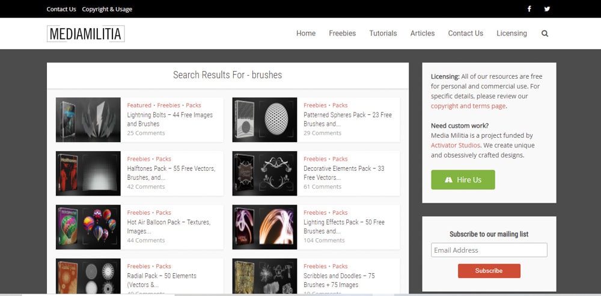
Task: Click Packs tag on Lighting Effects post
Action: pos(340,213)
